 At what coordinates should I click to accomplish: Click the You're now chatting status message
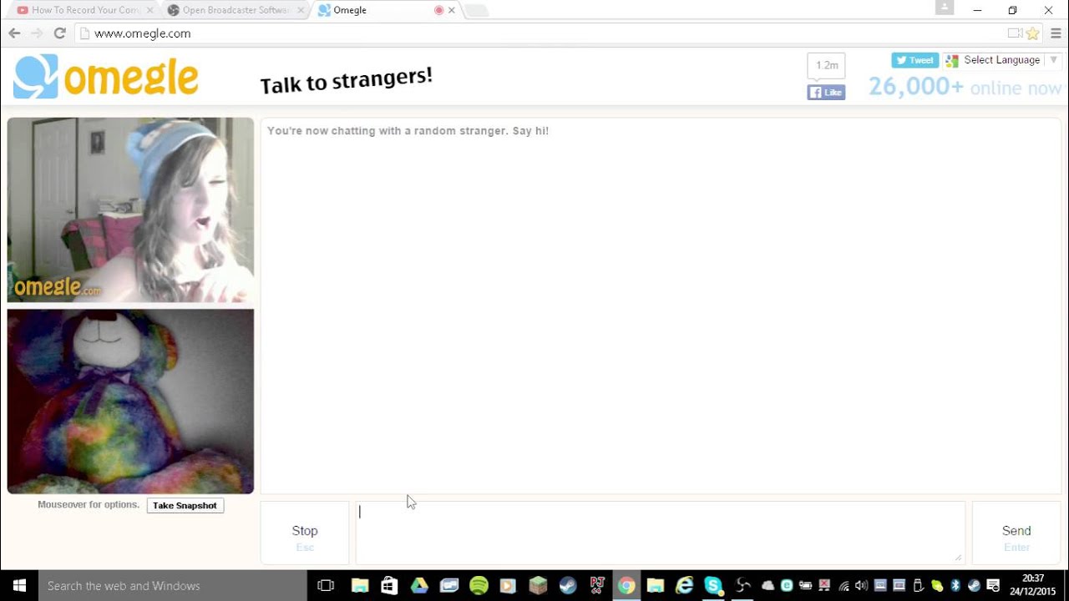click(x=408, y=131)
